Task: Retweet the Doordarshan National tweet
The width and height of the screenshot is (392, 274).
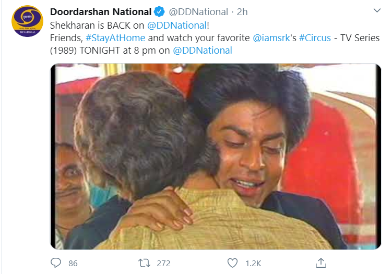Action: (x=145, y=263)
